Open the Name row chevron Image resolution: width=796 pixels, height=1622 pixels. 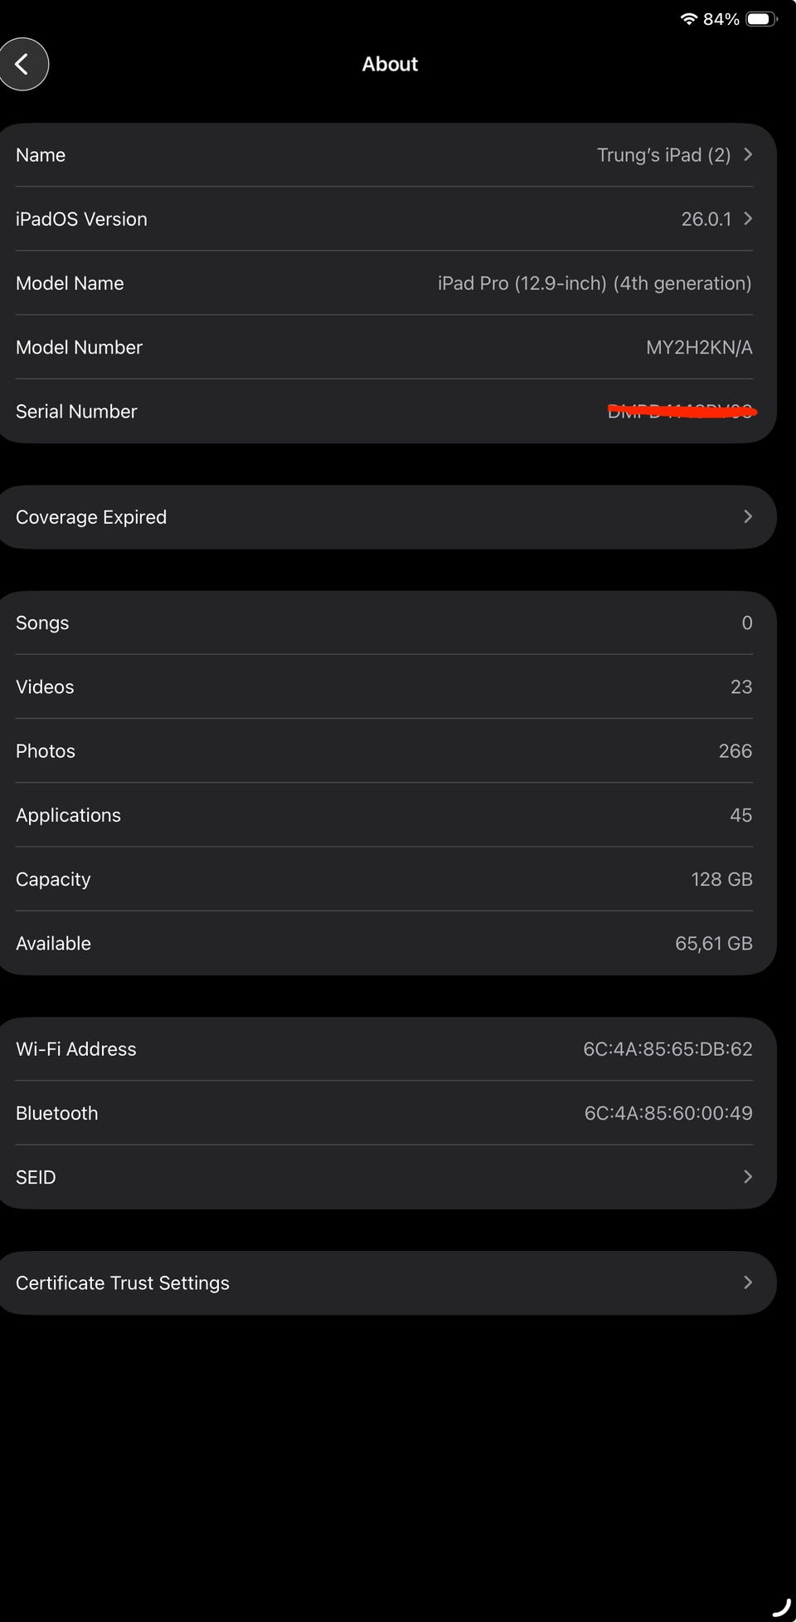pyautogui.click(x=748, y=155)
